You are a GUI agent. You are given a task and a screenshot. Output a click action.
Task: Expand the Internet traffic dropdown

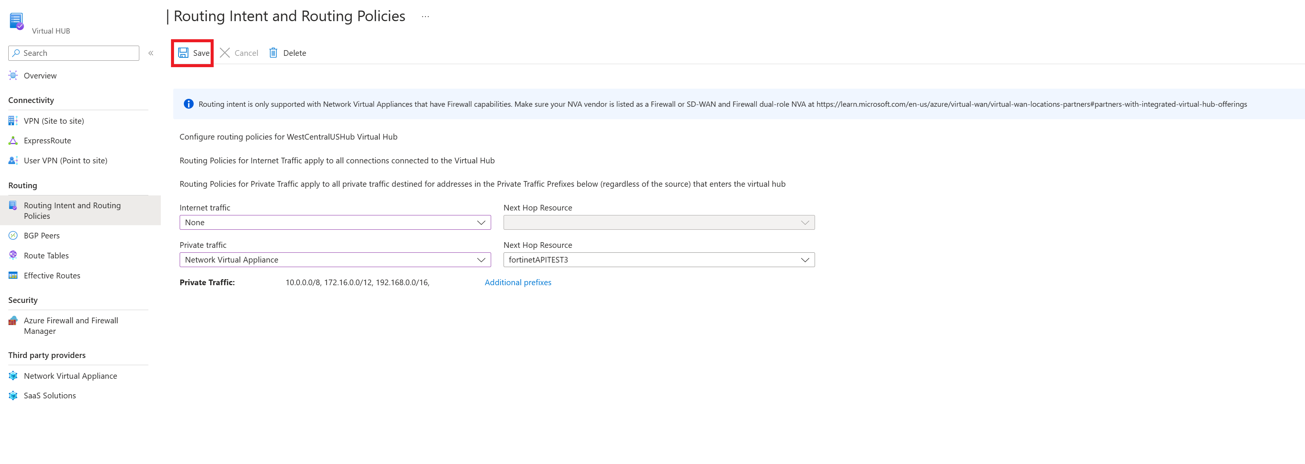tap(335, 223)
